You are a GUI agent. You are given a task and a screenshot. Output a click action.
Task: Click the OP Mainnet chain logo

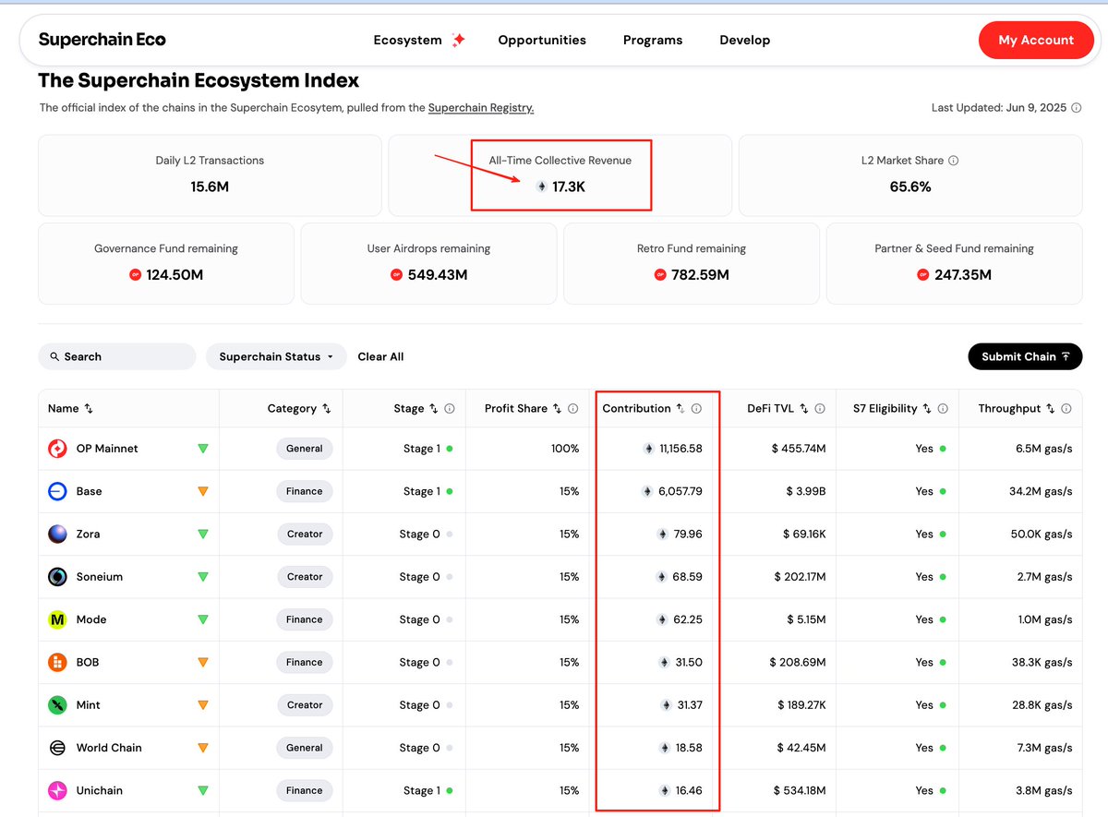click(x=57, y=449)
